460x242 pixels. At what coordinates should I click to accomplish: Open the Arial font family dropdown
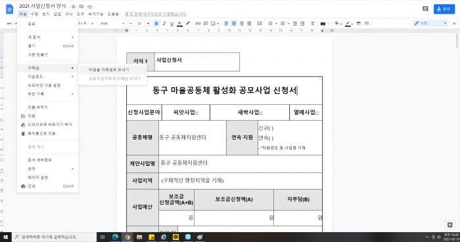click(112, 24)
